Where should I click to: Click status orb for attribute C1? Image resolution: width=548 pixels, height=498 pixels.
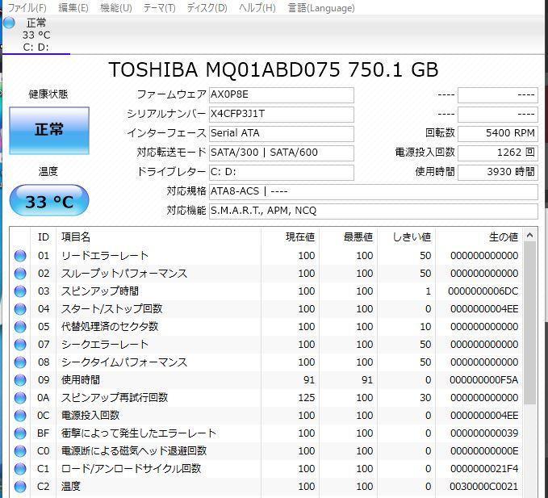20,469
